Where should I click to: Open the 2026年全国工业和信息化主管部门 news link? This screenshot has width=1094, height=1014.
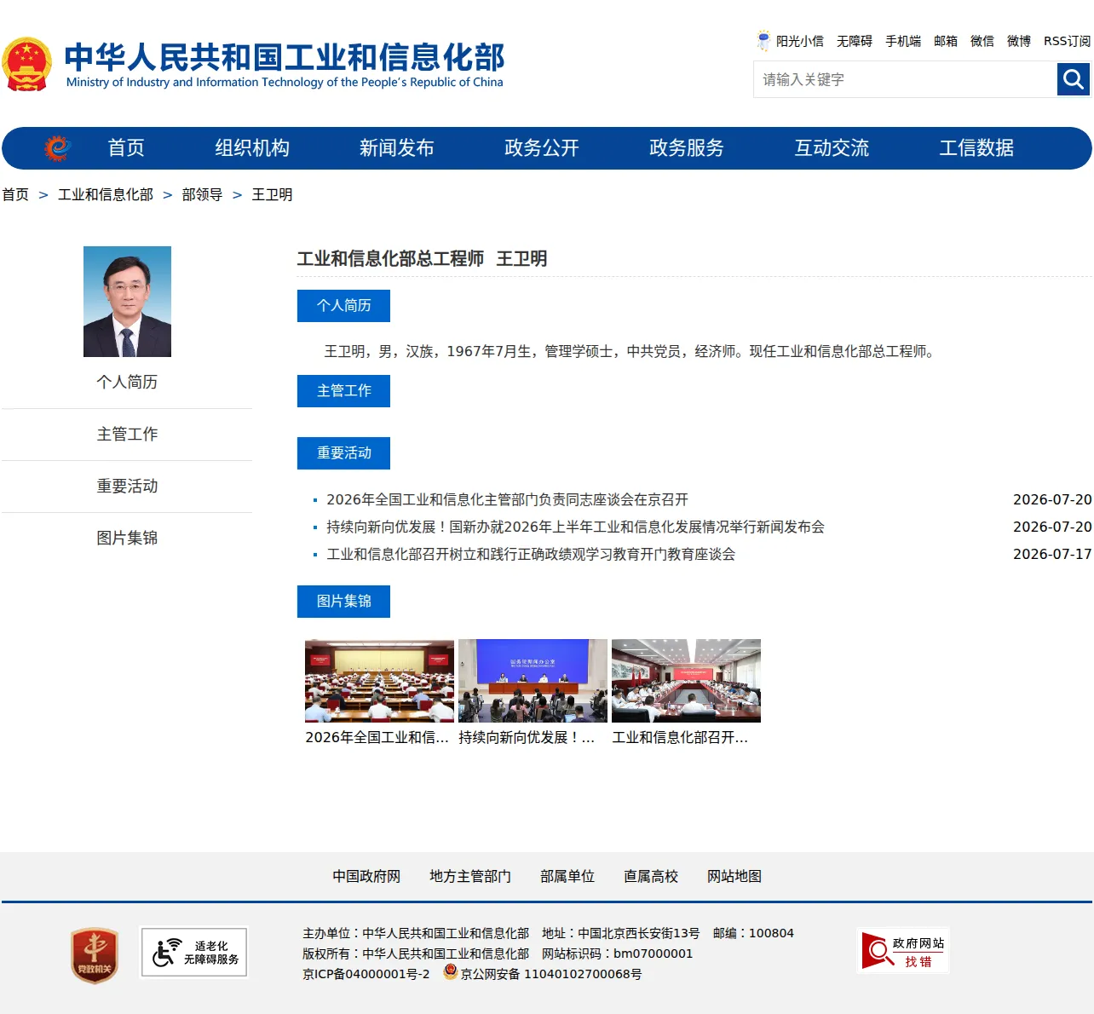508,500
